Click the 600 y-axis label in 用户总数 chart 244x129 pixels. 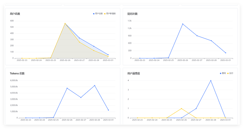pyautogui.click(x=12, y=21)
